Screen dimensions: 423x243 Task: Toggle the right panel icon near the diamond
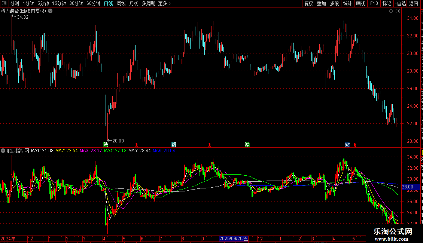(x=398, y=11)
